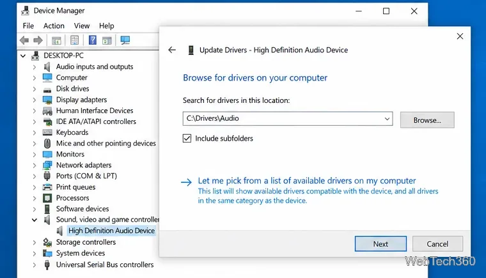This screenshot has height=278, width=486.
Task: Click the Back arrow toolbar icon
Action: click(x=24, y=40)
